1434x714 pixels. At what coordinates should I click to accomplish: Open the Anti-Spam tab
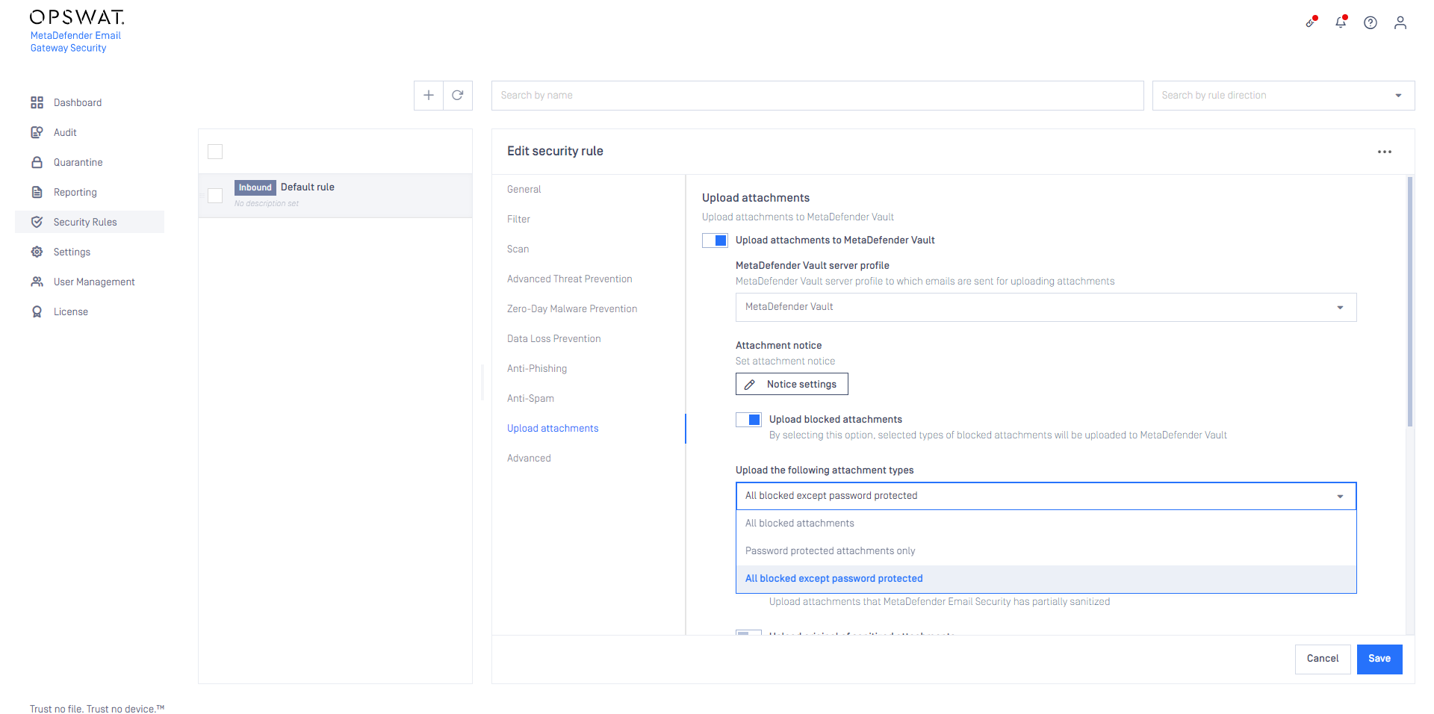pyautogui.click(x=530, y=398)
